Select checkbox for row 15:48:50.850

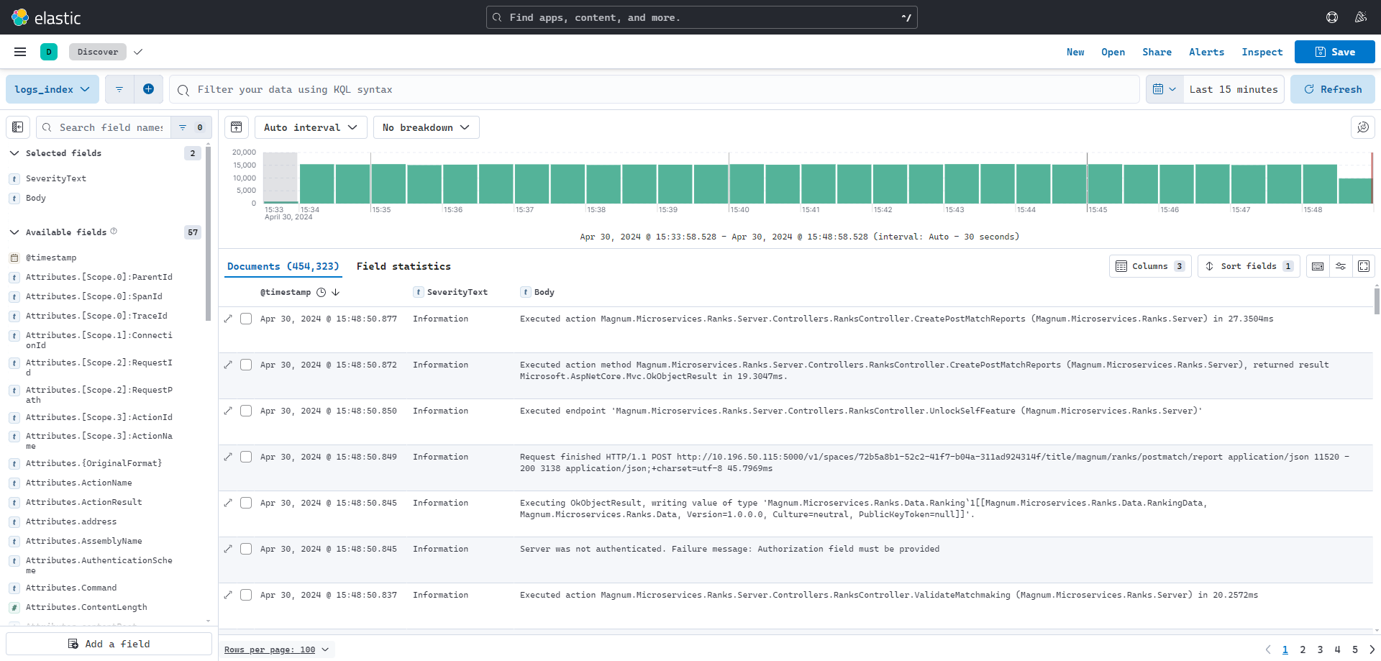coord(246,411)
